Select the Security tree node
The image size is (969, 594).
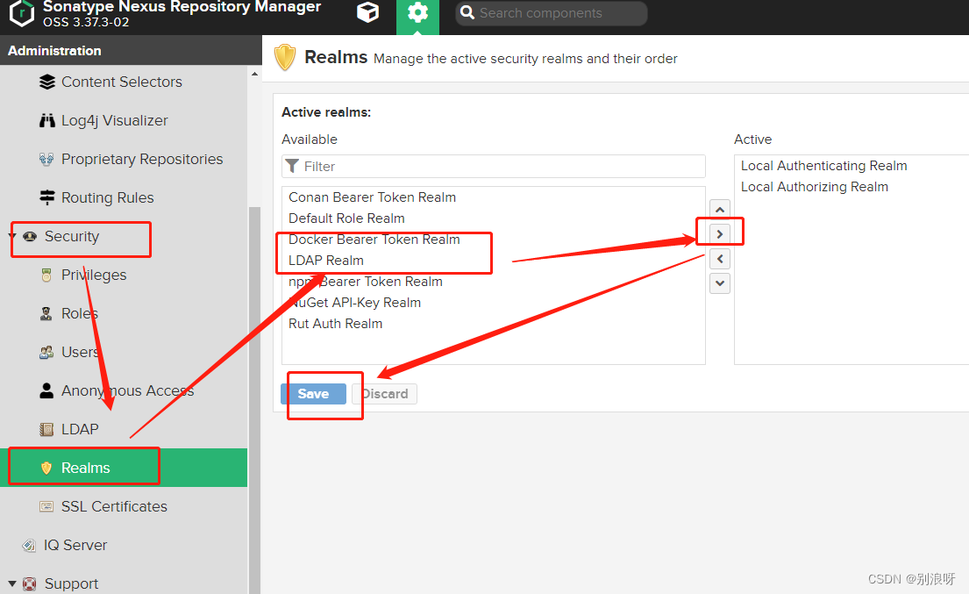point(72,237)
